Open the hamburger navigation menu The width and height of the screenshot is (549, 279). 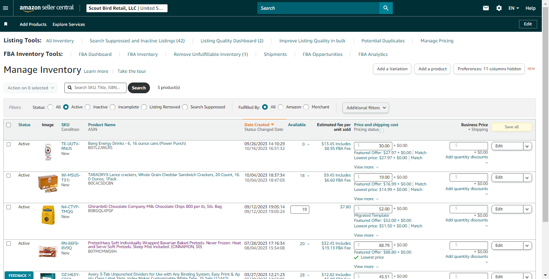6,8
